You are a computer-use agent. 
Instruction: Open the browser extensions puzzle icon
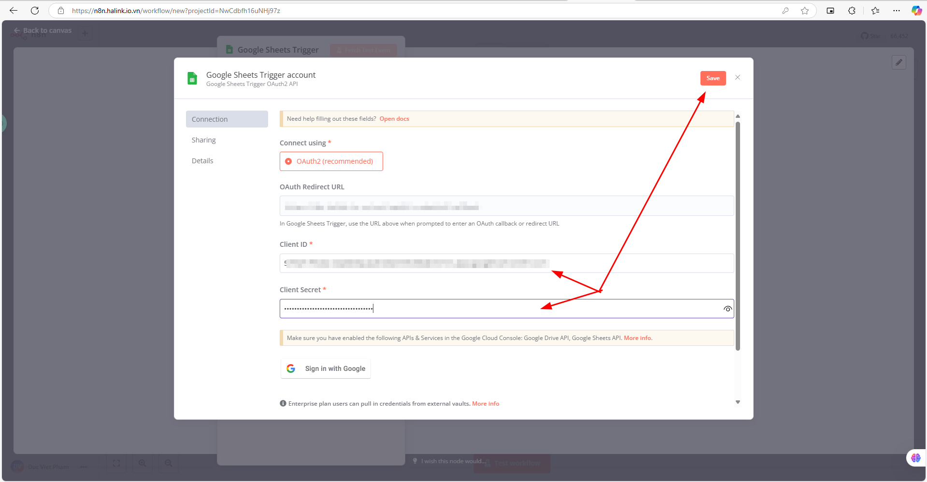(x=852, y=11)
